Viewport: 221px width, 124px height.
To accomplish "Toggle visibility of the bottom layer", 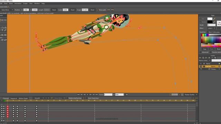I will 201,69.
